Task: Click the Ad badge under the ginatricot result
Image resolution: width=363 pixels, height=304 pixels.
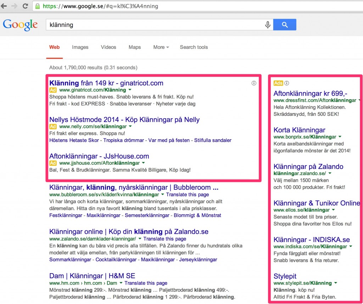Action: pyautogui.click(x=53, y=90)
